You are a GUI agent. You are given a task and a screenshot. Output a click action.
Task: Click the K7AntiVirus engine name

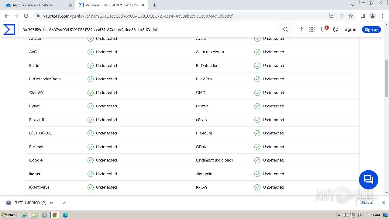[40, 187]
